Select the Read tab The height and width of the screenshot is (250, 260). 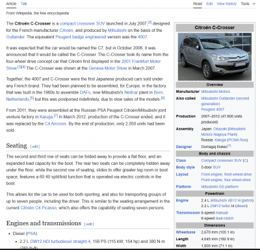point(198,4)
